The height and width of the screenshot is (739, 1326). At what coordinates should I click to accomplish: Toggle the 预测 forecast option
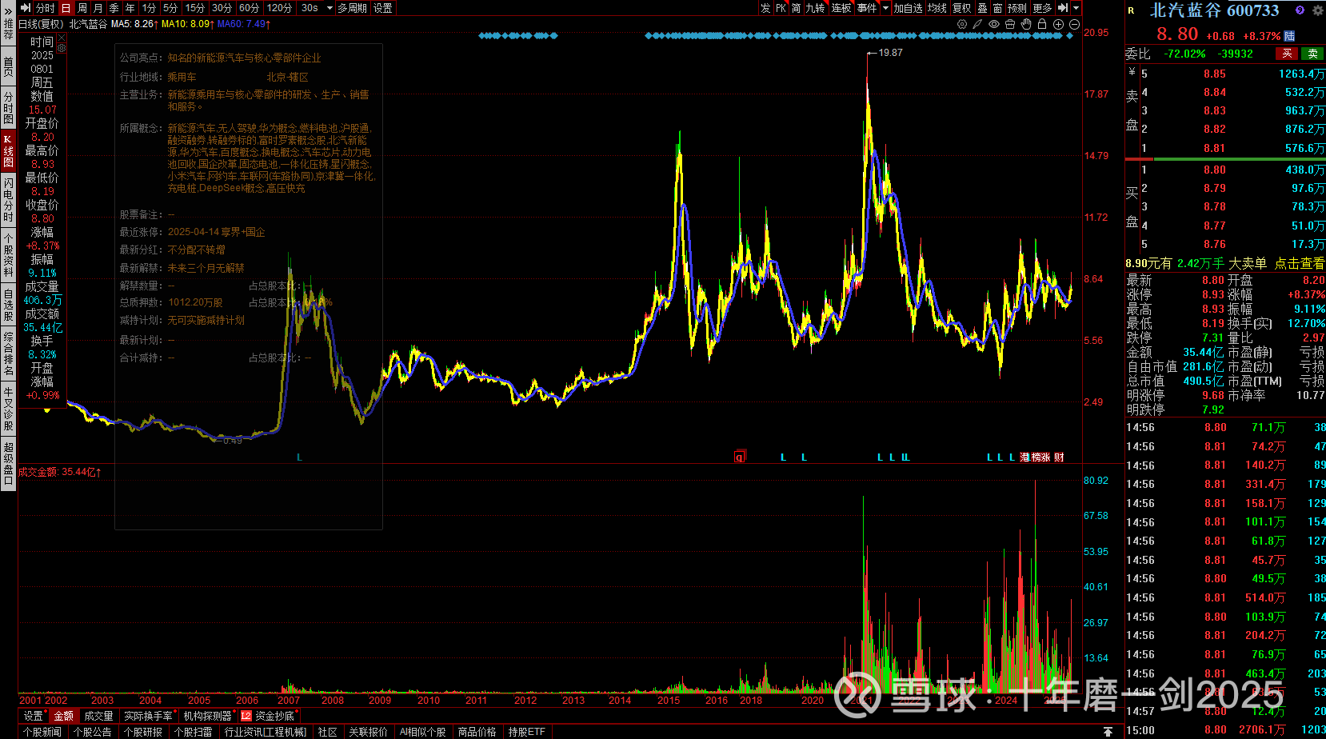pyautogui.click(x=1017, y=8)
